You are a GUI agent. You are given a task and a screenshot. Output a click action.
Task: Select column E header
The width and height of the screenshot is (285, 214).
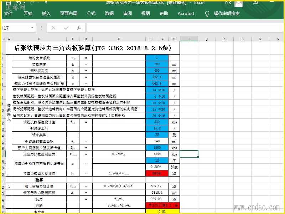[x=119, y=39]
